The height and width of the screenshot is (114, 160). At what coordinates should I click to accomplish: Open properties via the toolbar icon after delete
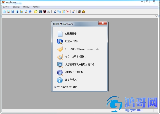(73, 12)
